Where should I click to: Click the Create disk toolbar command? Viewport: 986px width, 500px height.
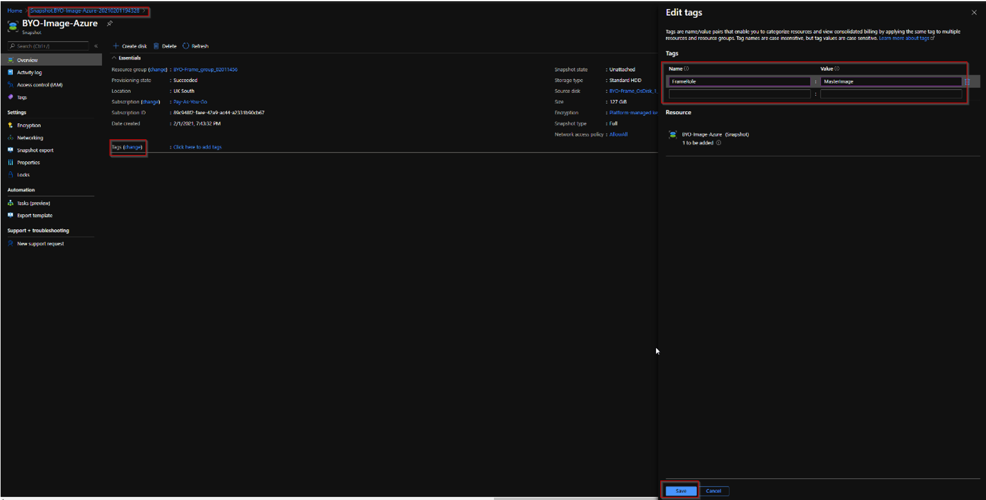(x=130, y=46)
